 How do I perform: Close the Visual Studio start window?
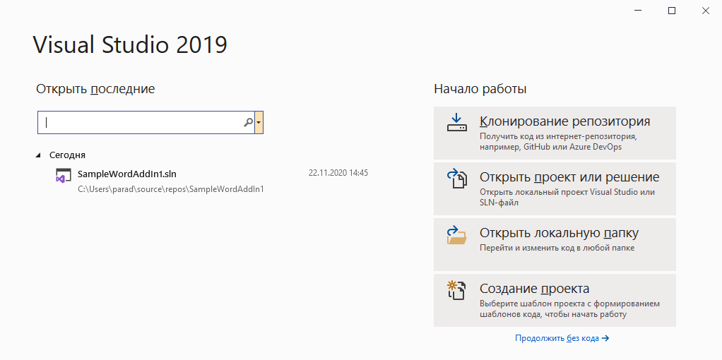[x=705, y=11]
